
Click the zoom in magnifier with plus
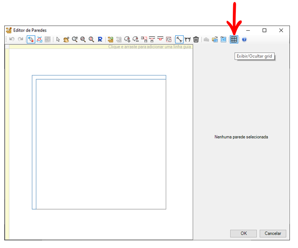click(75, 40)
